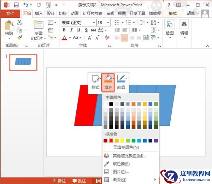Collapse the ribbon with arrow

207,46
